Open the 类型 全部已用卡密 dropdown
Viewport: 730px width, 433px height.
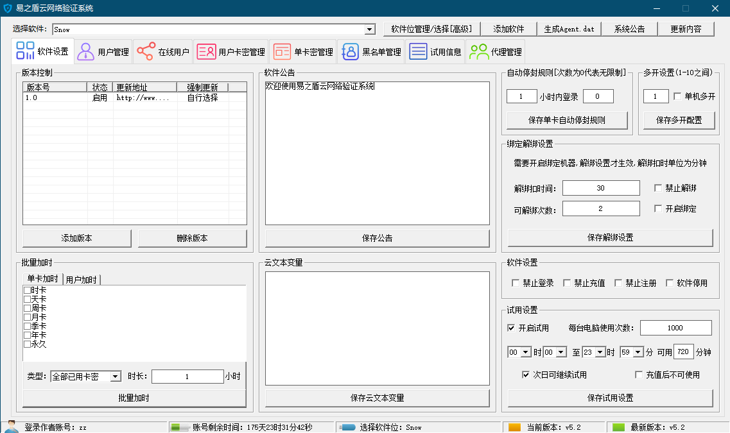(116, 377)
